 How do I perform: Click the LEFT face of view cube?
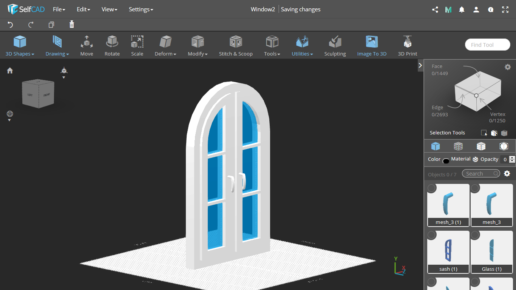pyautogui.click(x=30, y=94)
